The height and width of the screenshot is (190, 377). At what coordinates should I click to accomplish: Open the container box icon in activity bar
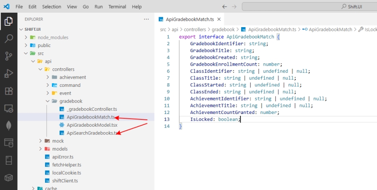(x=9, y=178)
